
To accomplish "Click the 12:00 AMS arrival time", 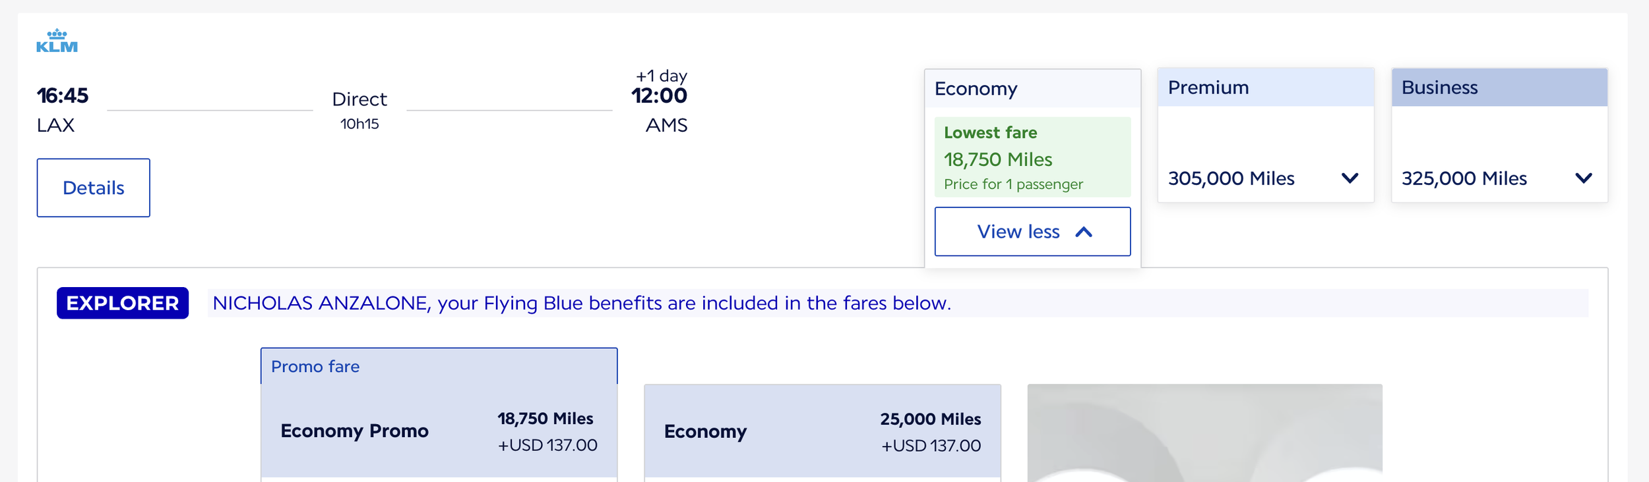I will coord(659,96).
